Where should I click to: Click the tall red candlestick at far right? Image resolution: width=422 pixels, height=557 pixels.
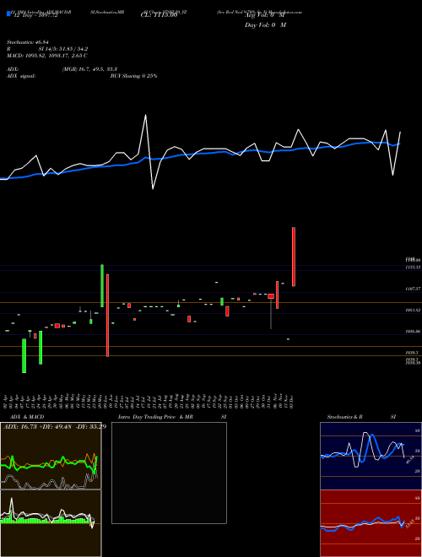click(x=294, y=257)
